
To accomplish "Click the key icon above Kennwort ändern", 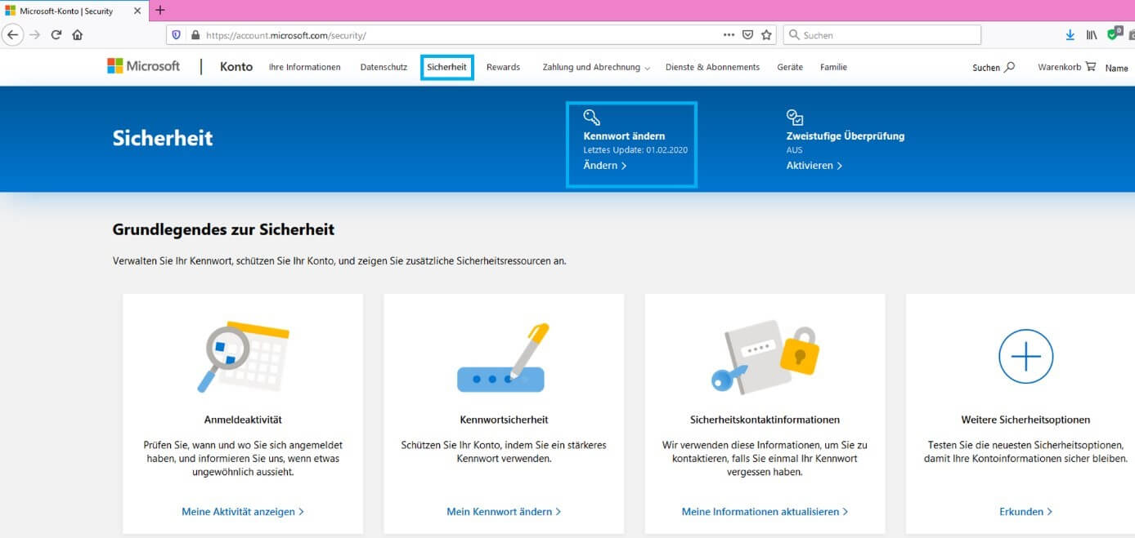I will [591, 117].
